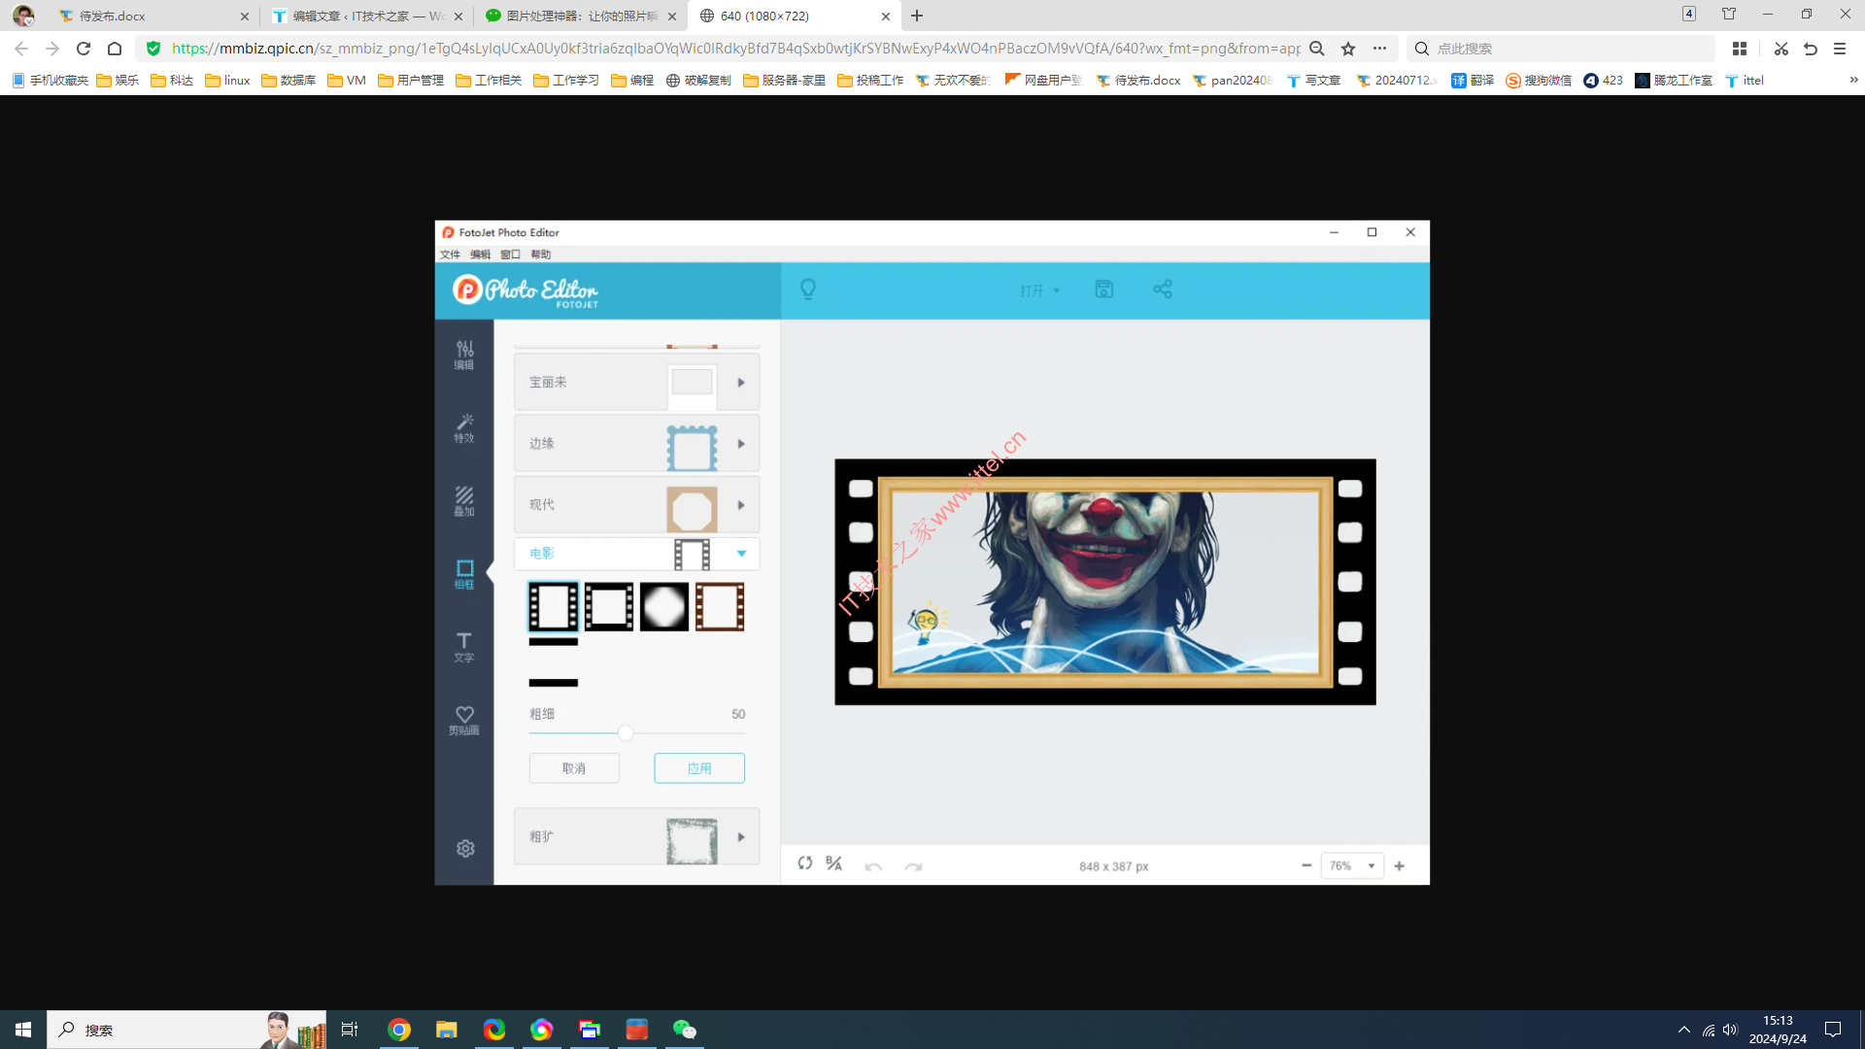Click the browser home icon
This screenshot has height=1049, width=1865.
pos(115,49)
